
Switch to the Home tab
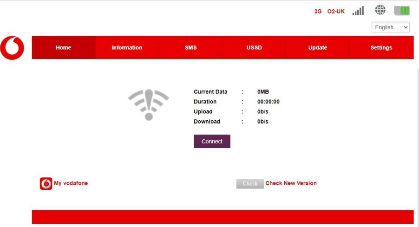point(64,48)
